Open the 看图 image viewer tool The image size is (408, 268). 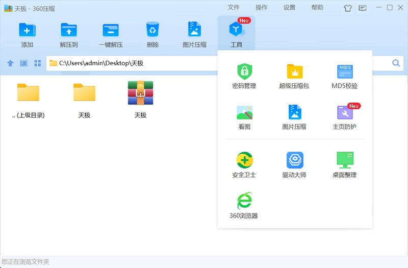244,113
